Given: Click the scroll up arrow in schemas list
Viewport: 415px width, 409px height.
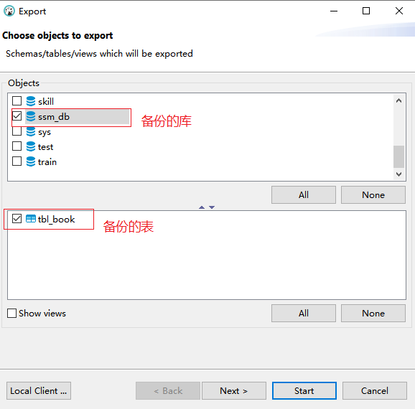Looking at the screenshot, I should click(399, 100).
